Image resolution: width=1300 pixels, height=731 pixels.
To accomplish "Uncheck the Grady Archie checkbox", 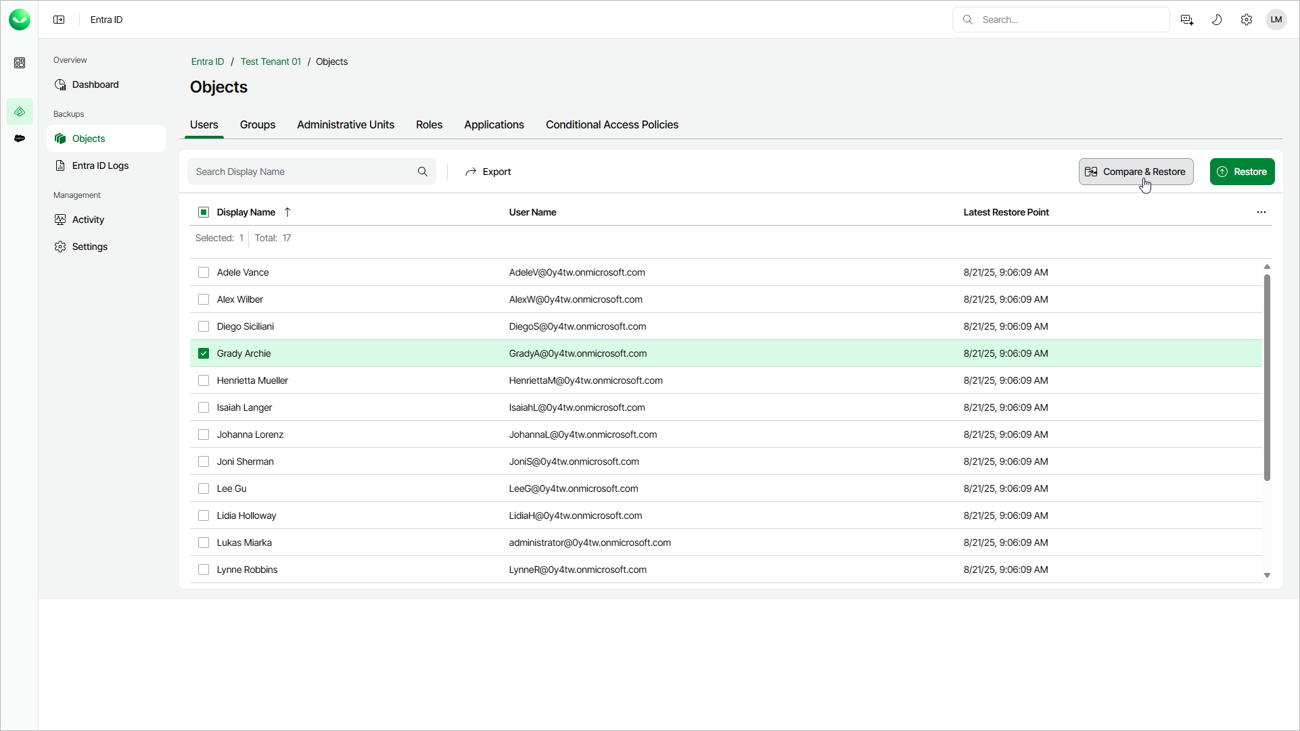I will tap(204, 353).
